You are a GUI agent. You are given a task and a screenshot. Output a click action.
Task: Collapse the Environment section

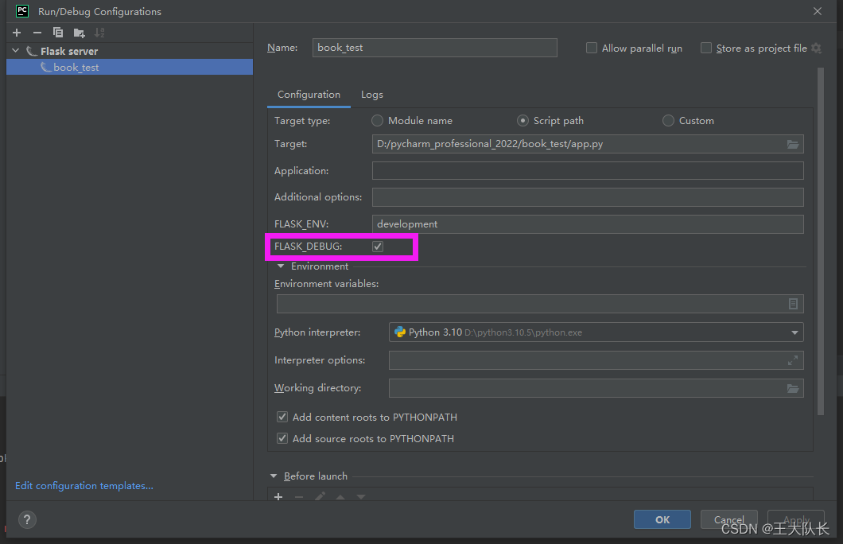click(x=281, y=266)
